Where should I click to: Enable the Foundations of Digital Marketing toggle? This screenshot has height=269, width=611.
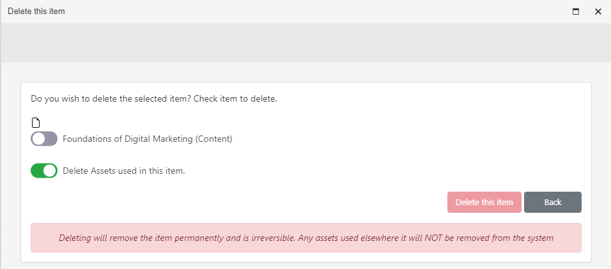point(44,139)
